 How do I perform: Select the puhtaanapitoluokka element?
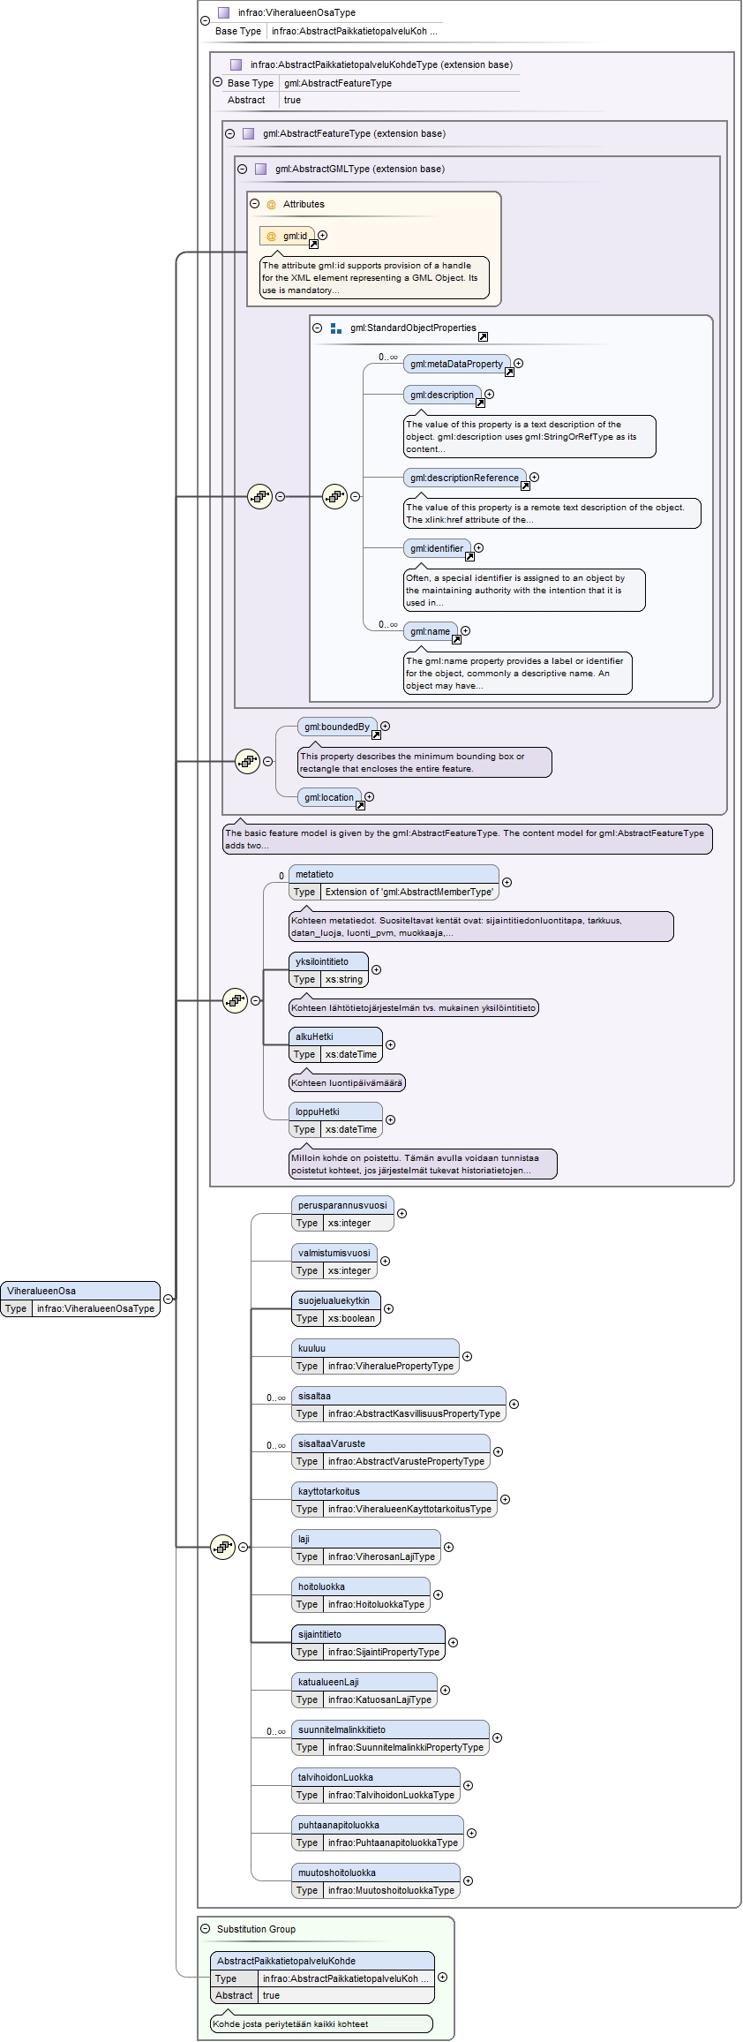[378, 1834]
